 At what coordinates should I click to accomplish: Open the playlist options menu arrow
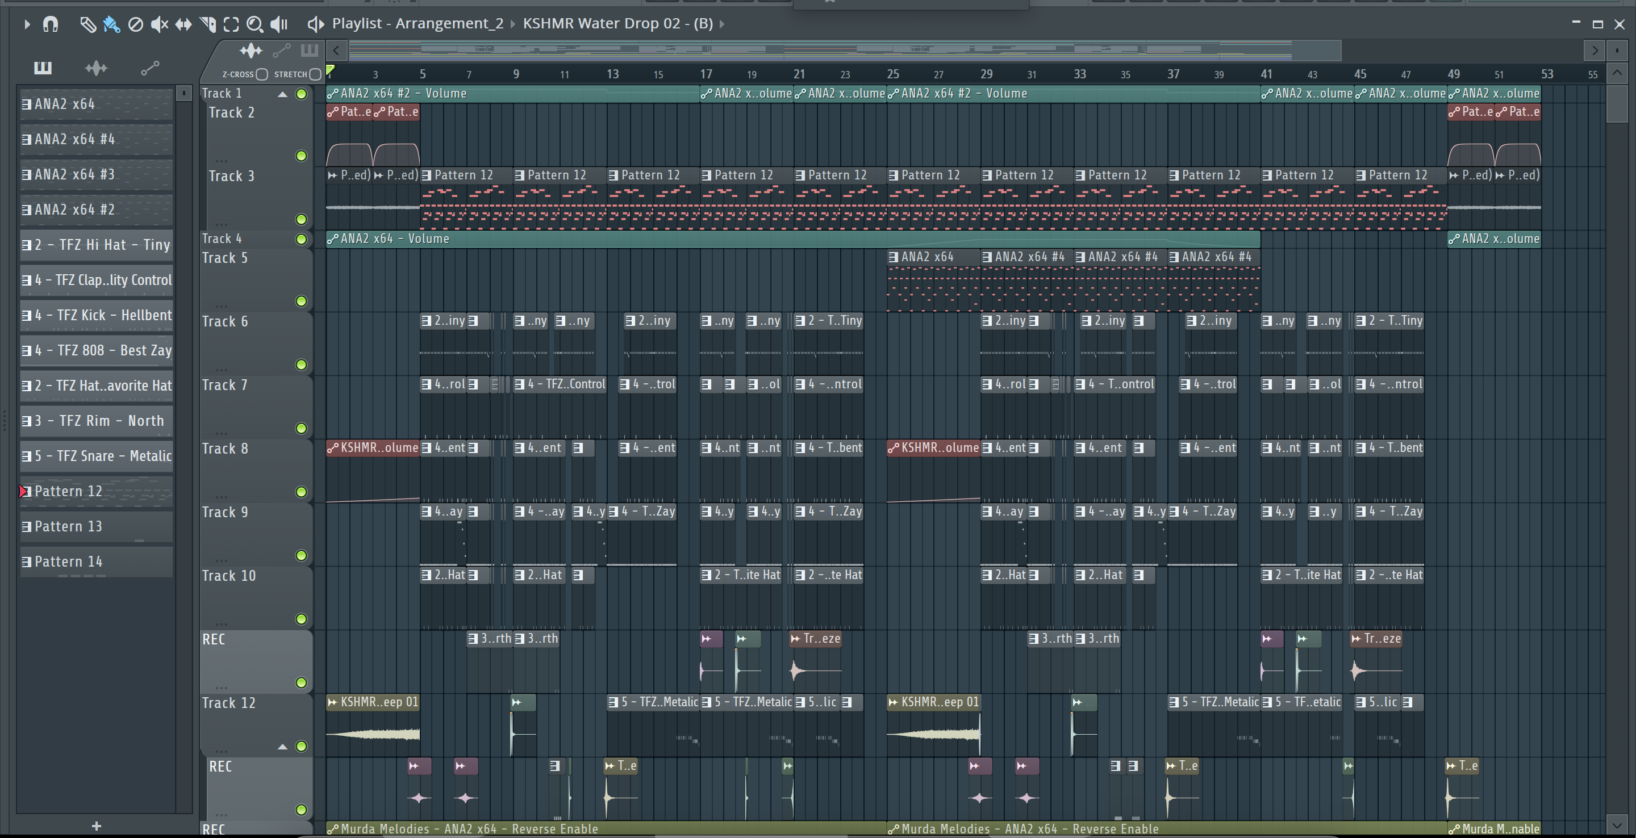pos(27,24)
